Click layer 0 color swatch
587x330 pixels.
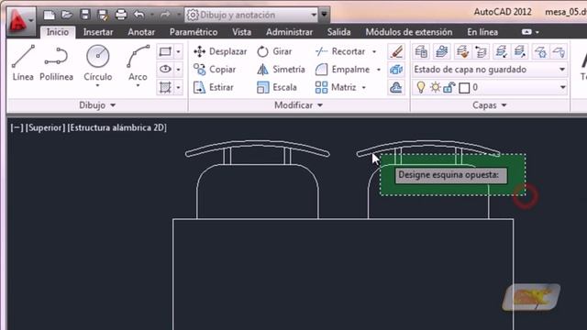pyautogui.click(x=464, y=88)
